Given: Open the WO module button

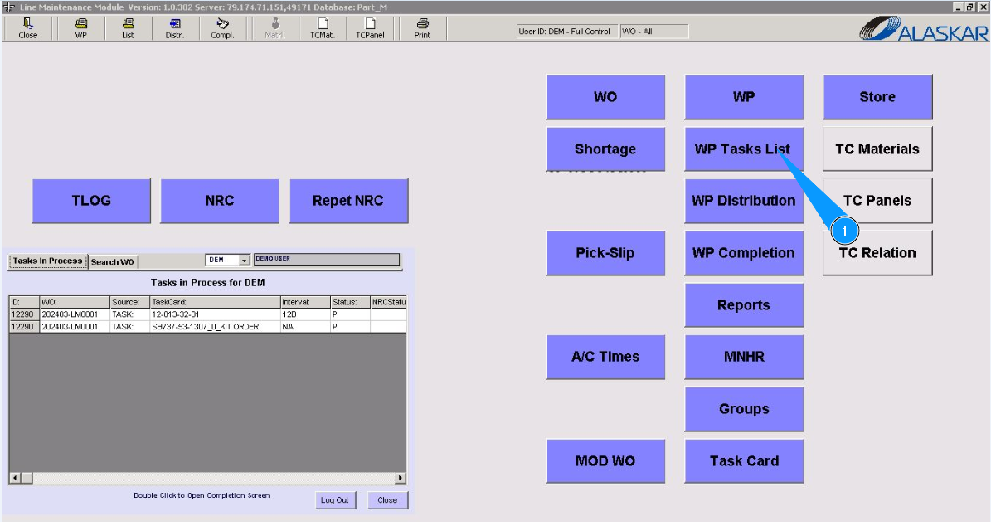Looking at the screenshot, I should (605, 97).
